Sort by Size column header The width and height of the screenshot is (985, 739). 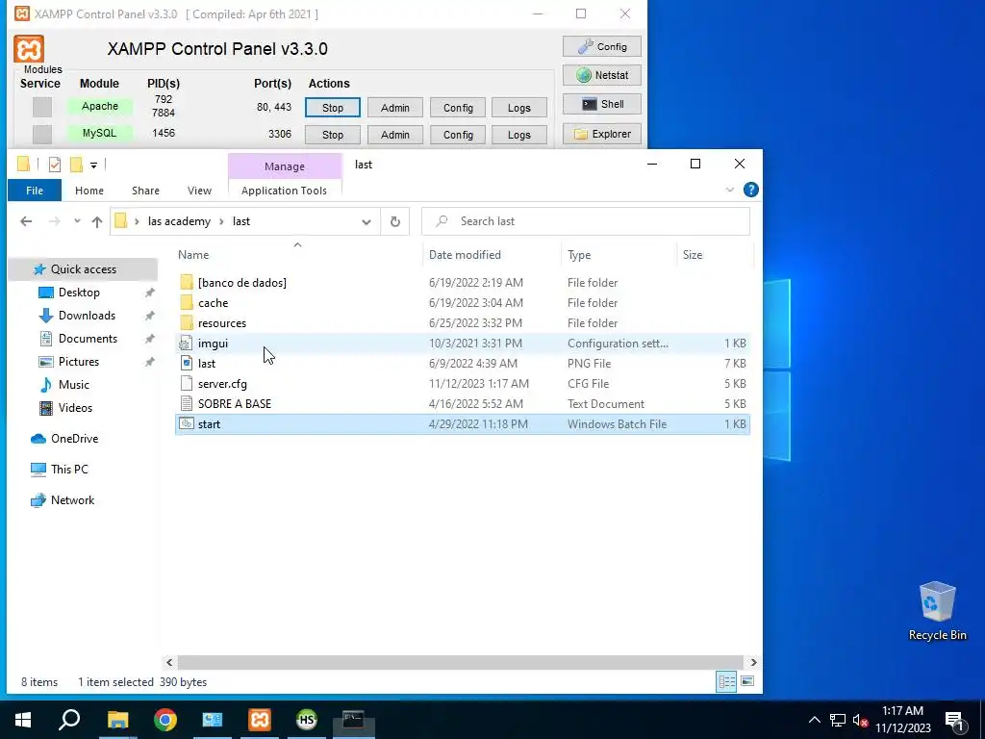click(x=693, y=254)
